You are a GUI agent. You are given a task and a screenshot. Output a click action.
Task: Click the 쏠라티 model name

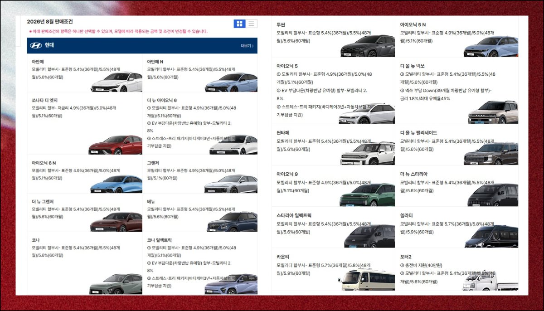pos(406,215)
